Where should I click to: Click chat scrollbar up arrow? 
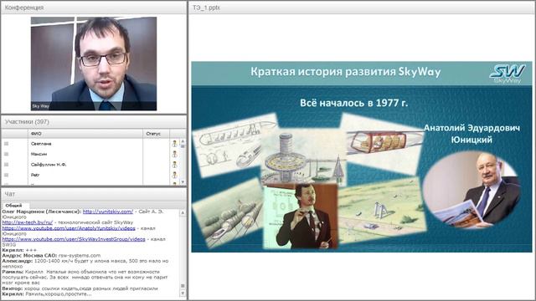(183, 212)
